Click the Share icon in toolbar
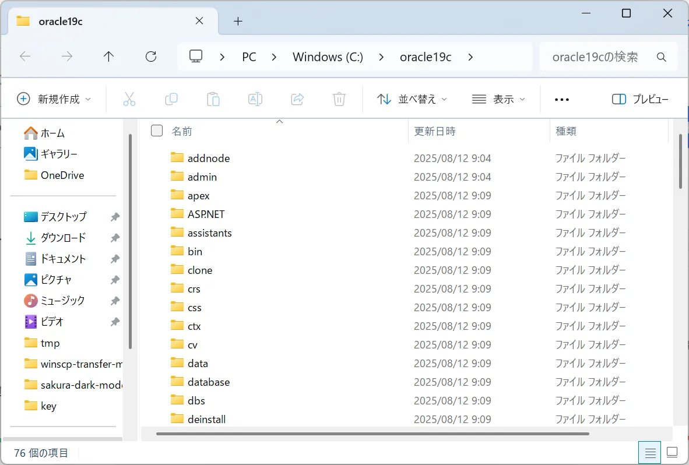The height and width of the screenshot is (465, 689). click(x=297, y=99)
